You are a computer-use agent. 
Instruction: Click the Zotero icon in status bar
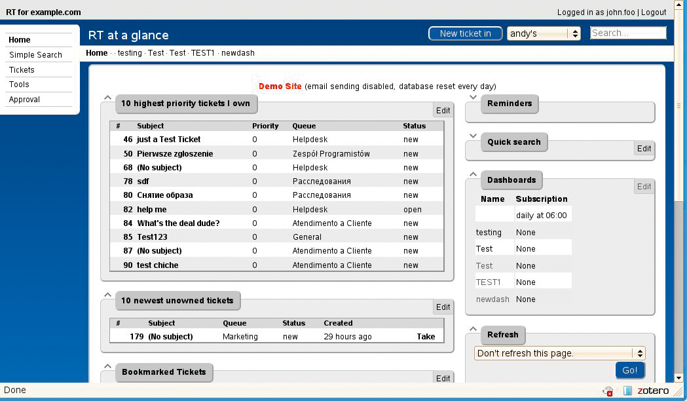[627, 391]
